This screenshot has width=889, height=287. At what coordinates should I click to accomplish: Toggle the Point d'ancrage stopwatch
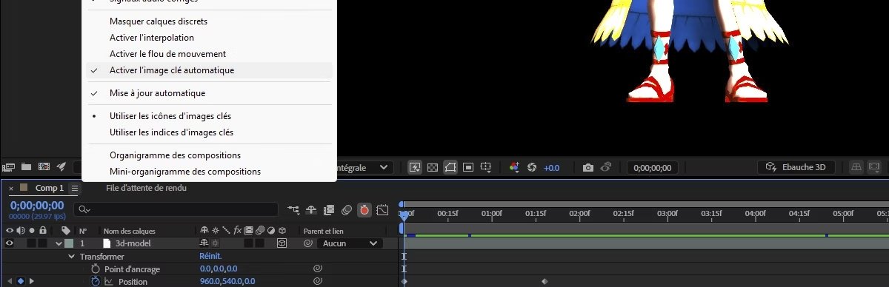96,269
